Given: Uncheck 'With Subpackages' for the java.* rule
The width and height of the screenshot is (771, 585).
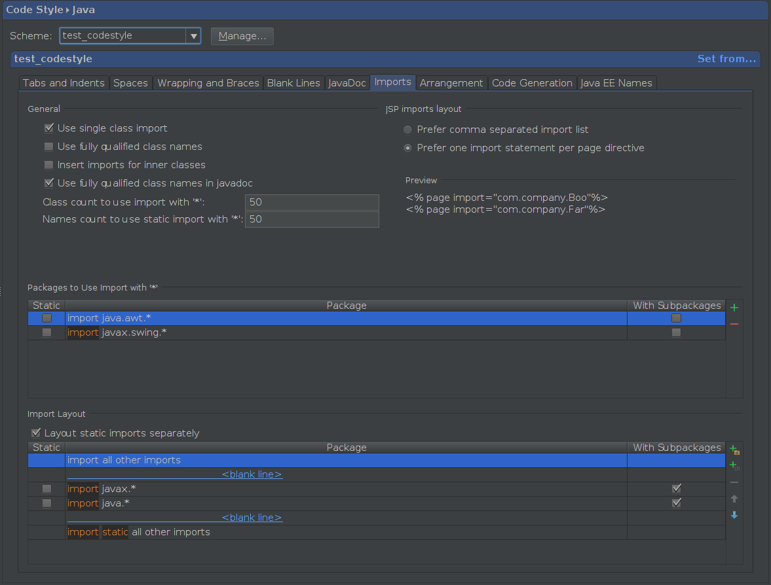Looking at the screenshot, I should click(x=676, y=503).
